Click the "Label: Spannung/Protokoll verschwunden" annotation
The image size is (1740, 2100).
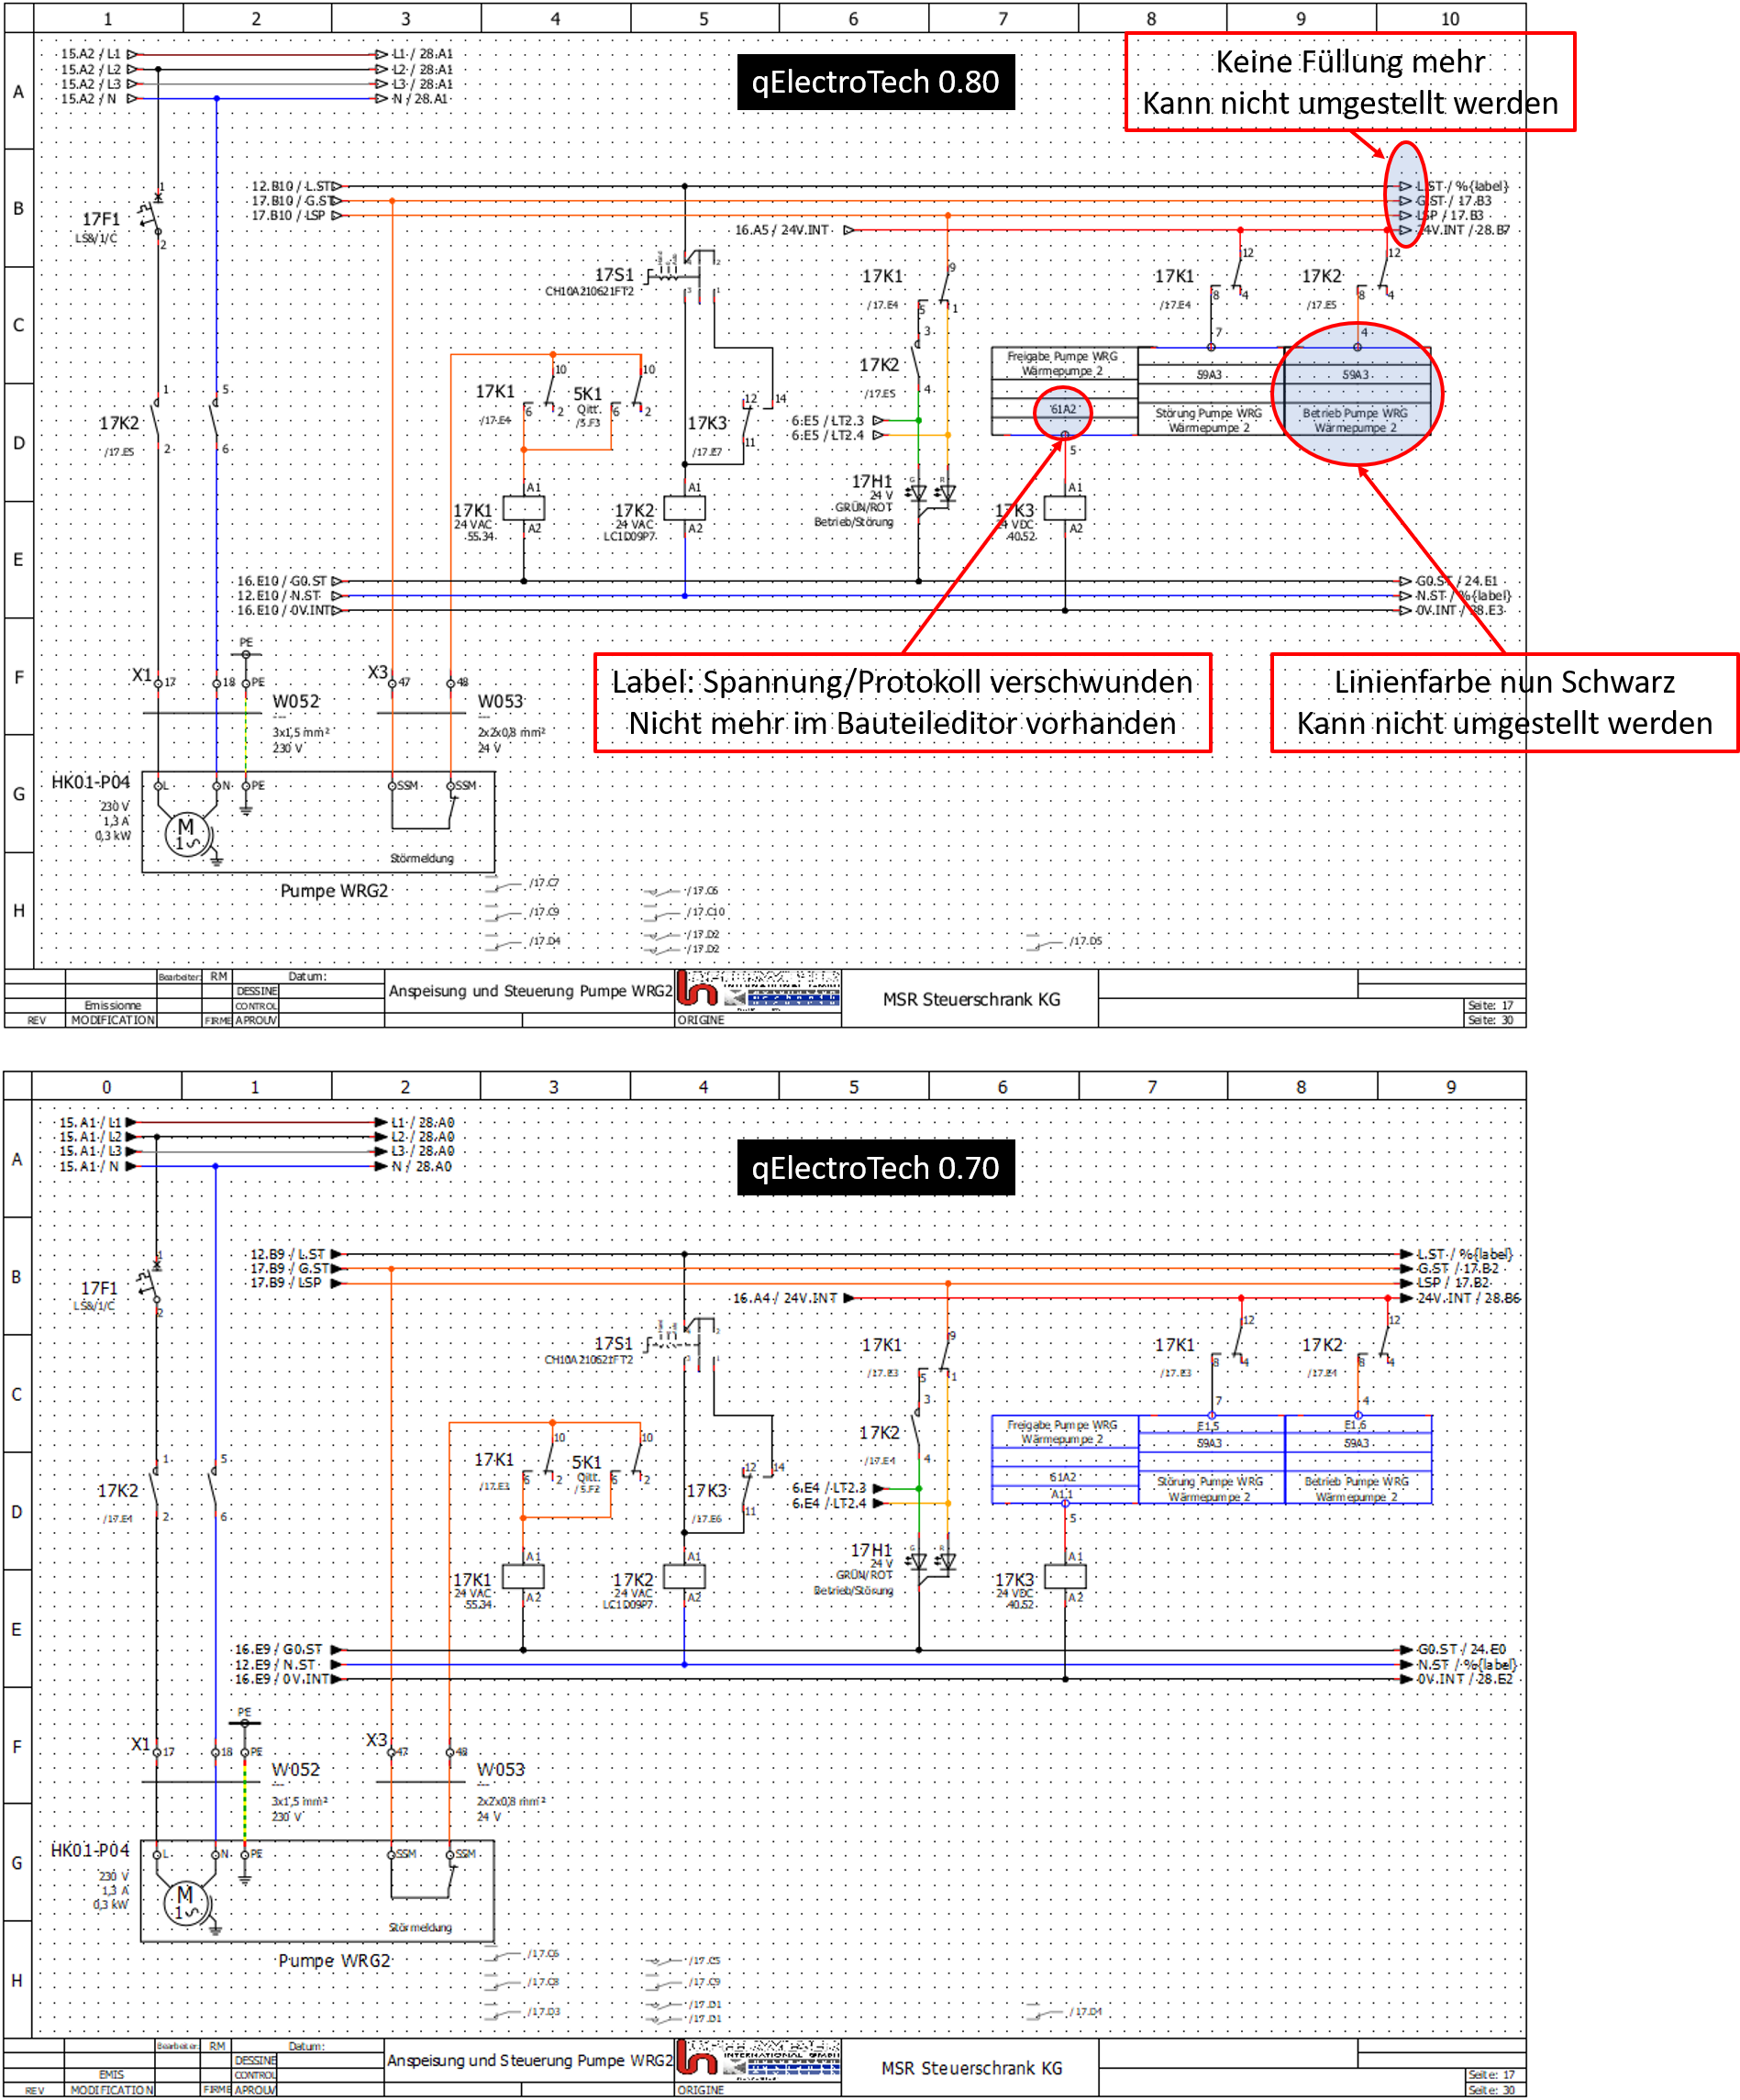click(902, 702)
